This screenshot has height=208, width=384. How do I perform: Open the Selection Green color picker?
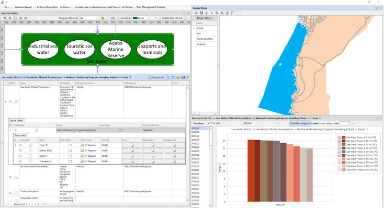(x=141, y=18)
